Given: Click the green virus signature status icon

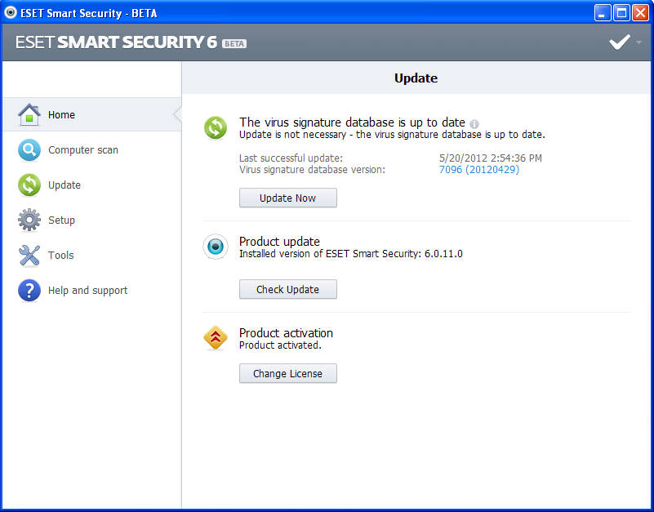Looking at the screenshot, I should coord(216,127).
